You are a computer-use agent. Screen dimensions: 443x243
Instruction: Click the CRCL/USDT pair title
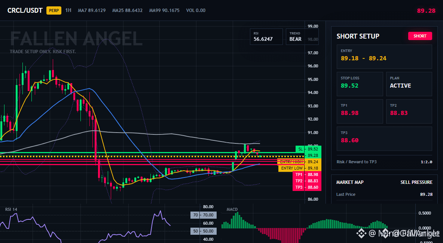[25, 11]
